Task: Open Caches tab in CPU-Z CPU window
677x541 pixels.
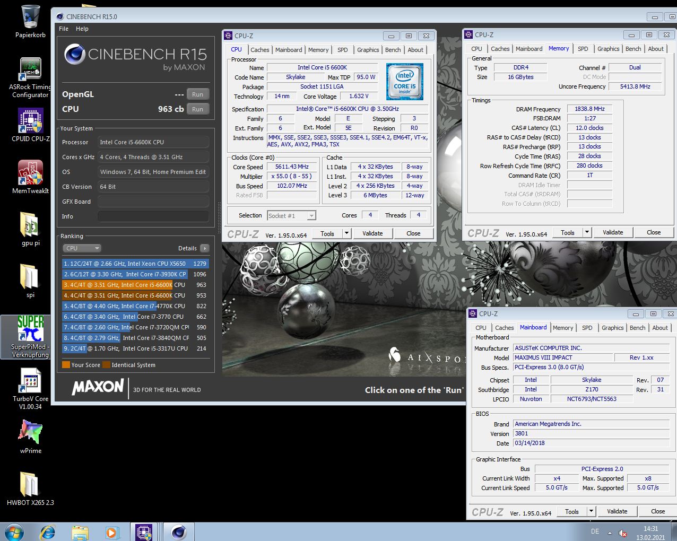Action: 260,50
